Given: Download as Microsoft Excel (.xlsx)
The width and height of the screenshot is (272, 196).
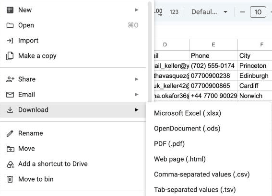Looking at the screenshot, I should tap(209, 113).
